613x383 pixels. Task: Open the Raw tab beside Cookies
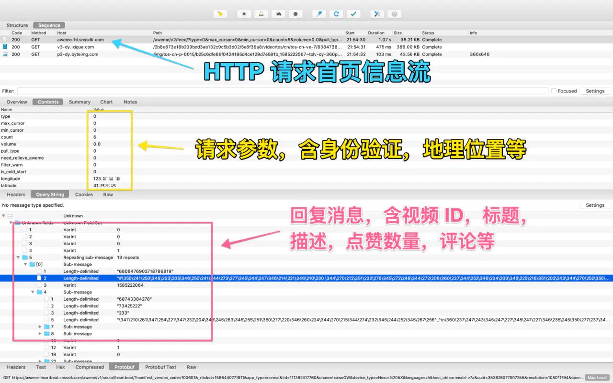click(108, 194)
